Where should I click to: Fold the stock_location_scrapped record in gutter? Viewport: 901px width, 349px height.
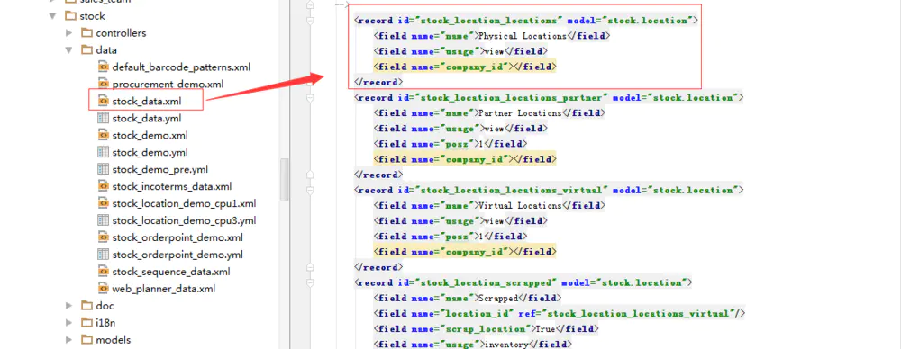click(311, 282)
